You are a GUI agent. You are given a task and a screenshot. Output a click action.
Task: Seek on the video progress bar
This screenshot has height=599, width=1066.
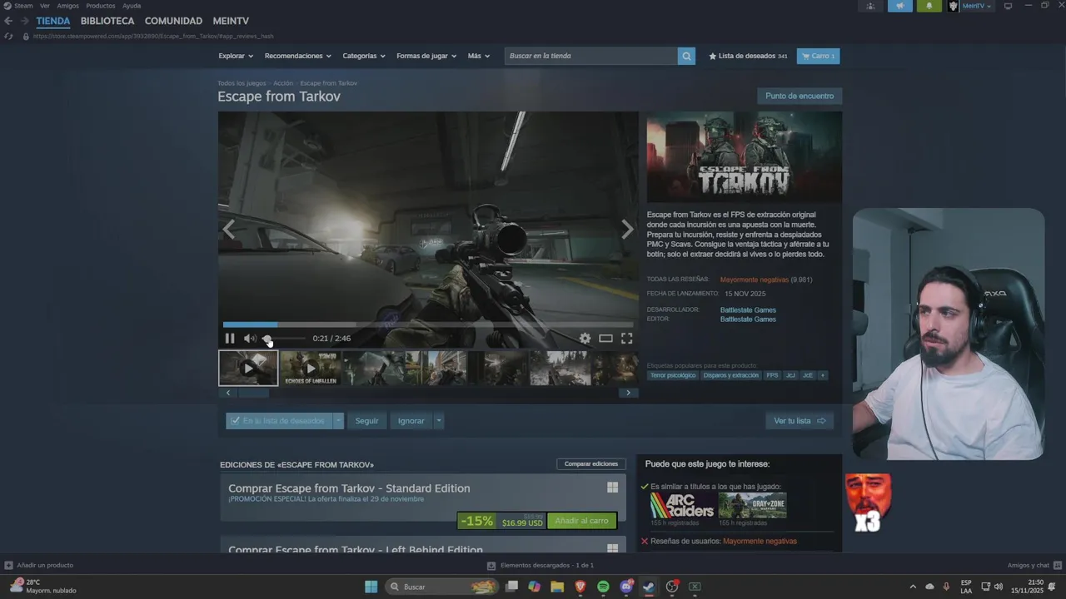[428, 324]
